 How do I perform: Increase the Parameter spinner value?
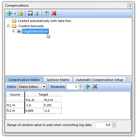(81, 85)
